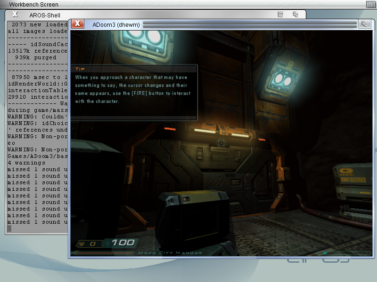Click the AROS-Shell zoom gadget
The height and width of the screenshot is (282, 377).
(280, 15)
